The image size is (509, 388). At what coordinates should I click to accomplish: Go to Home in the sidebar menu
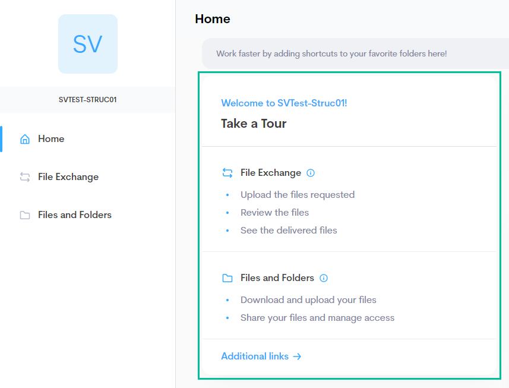(x=51, y=138)
